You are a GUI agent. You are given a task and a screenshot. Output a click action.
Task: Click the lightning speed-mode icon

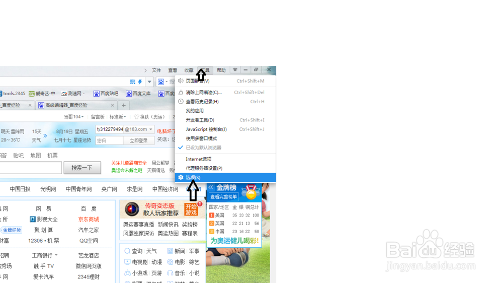140,82
